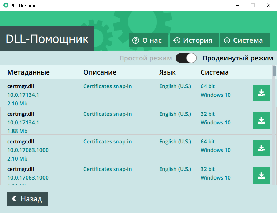The height and width of the screenshot is (213, 277).
Task: Click the DLL-Помощник gear icon in title bar
Action: coord(6,5)
